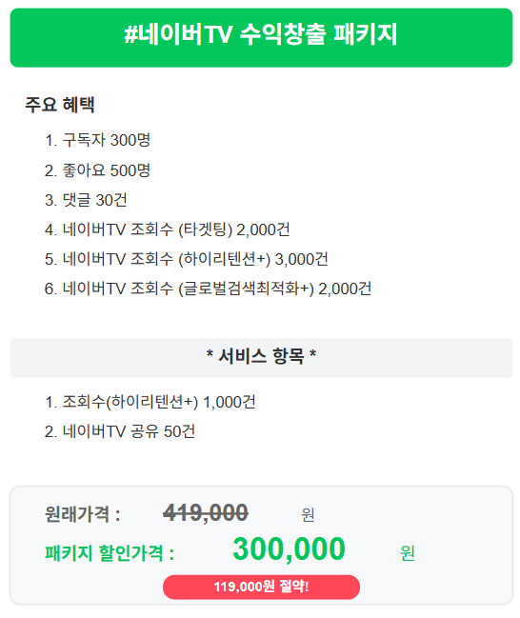520x618 pixels.
Task: Click the asterisk before 서비스 항목
Action: tap(210, 353)
